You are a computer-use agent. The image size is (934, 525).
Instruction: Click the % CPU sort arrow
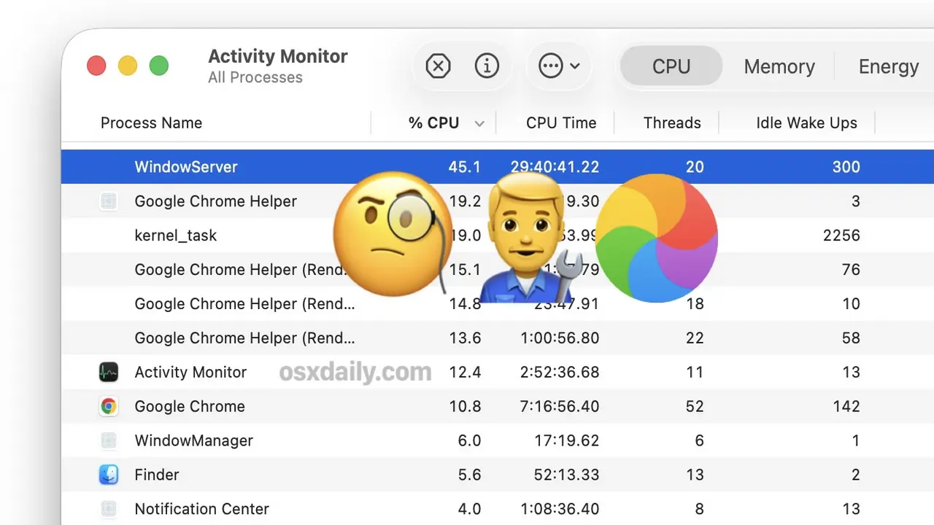pos(479,124)
